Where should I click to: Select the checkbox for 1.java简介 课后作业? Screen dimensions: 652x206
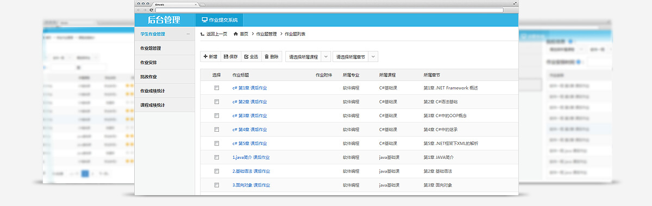pyautogui.click(x=216, y=157)
